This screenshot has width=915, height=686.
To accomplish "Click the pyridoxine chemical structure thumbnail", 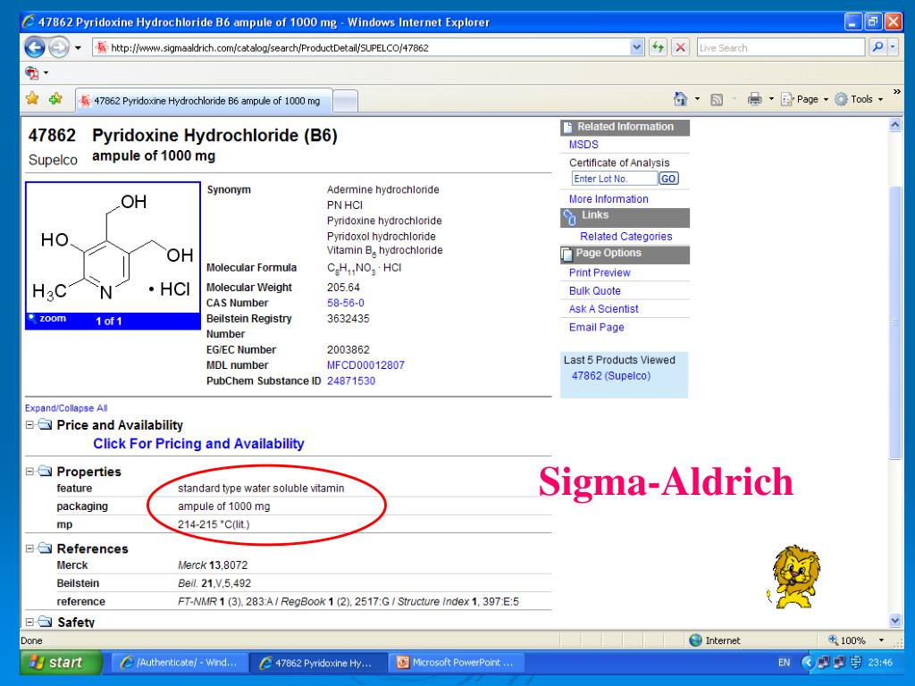I will click(113, 247).
